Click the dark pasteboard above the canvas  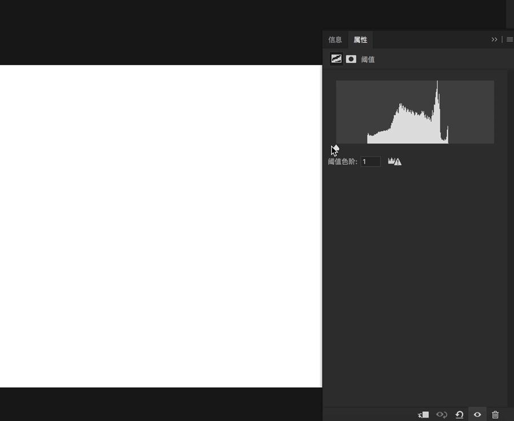point(160,32)
